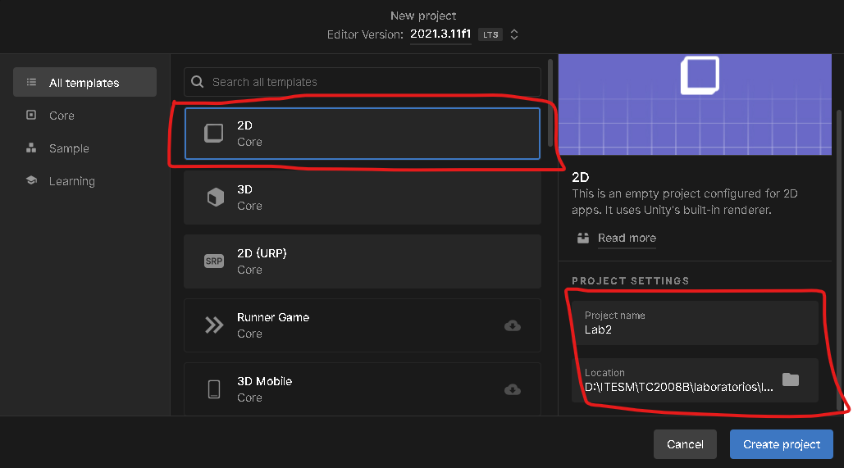Switch to the Core templates category
Image resolution: width=853 pixels, height=468 pixels.
click(62, 116)
